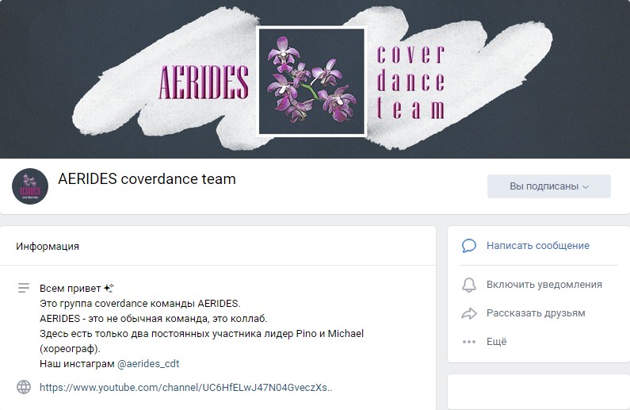Click the 'Информация' section header
The image size is (630, 410).
tap(48, 246)
